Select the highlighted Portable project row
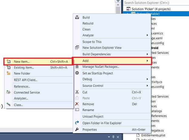The width and height of the screenshot is (189, 140). pos(156,14)
